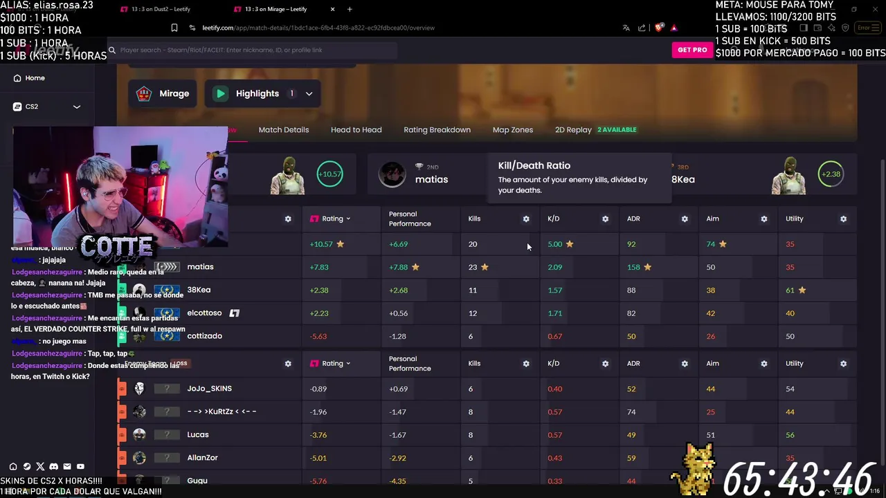
Task: Open settings gear beside the own-team Utility column
Action: (843, 219)
